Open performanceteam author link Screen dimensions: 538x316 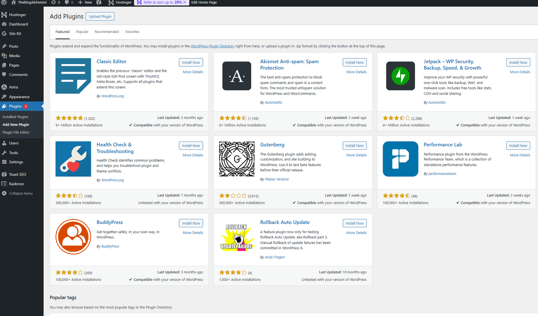pos(443,174)
